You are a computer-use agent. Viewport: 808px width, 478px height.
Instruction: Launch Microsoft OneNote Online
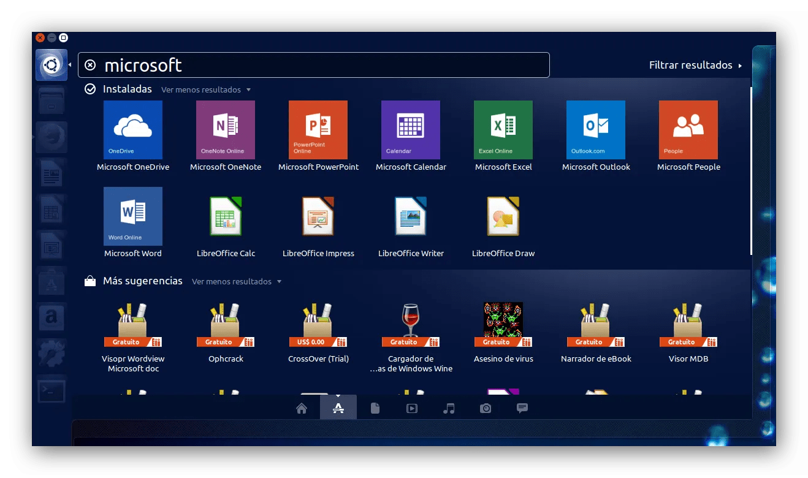(x=226, y=130)
